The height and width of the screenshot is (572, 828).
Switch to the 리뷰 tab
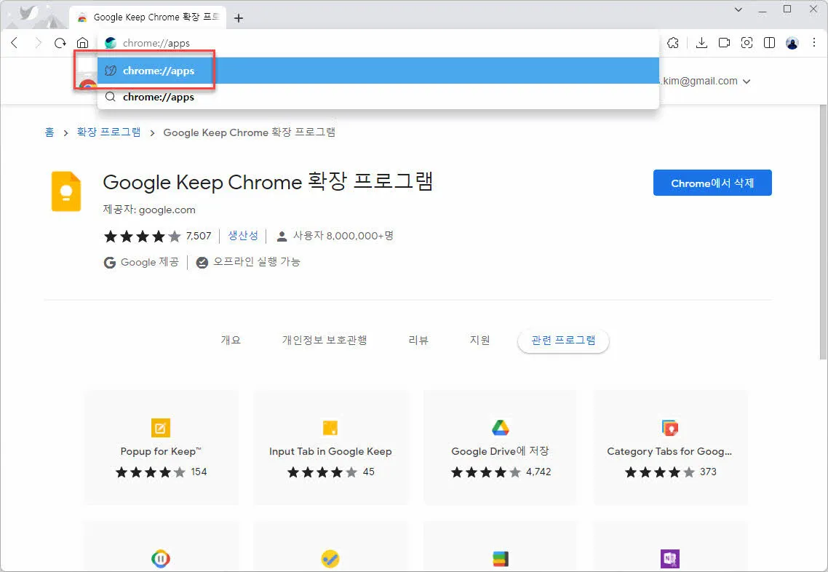coord(418,340)
